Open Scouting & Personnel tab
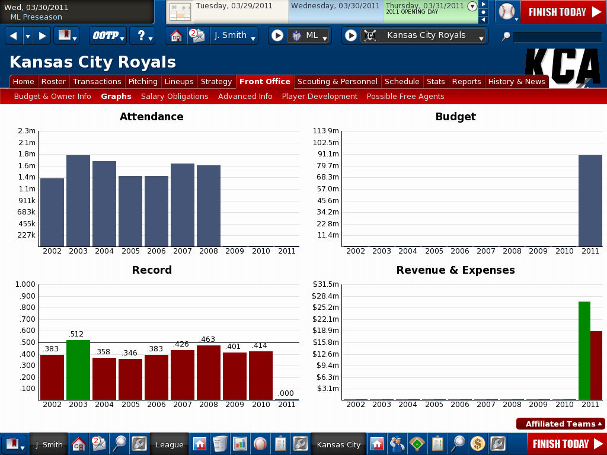Image resolution: width=607 pixels, height=455 pixels. tap(337, 82)
